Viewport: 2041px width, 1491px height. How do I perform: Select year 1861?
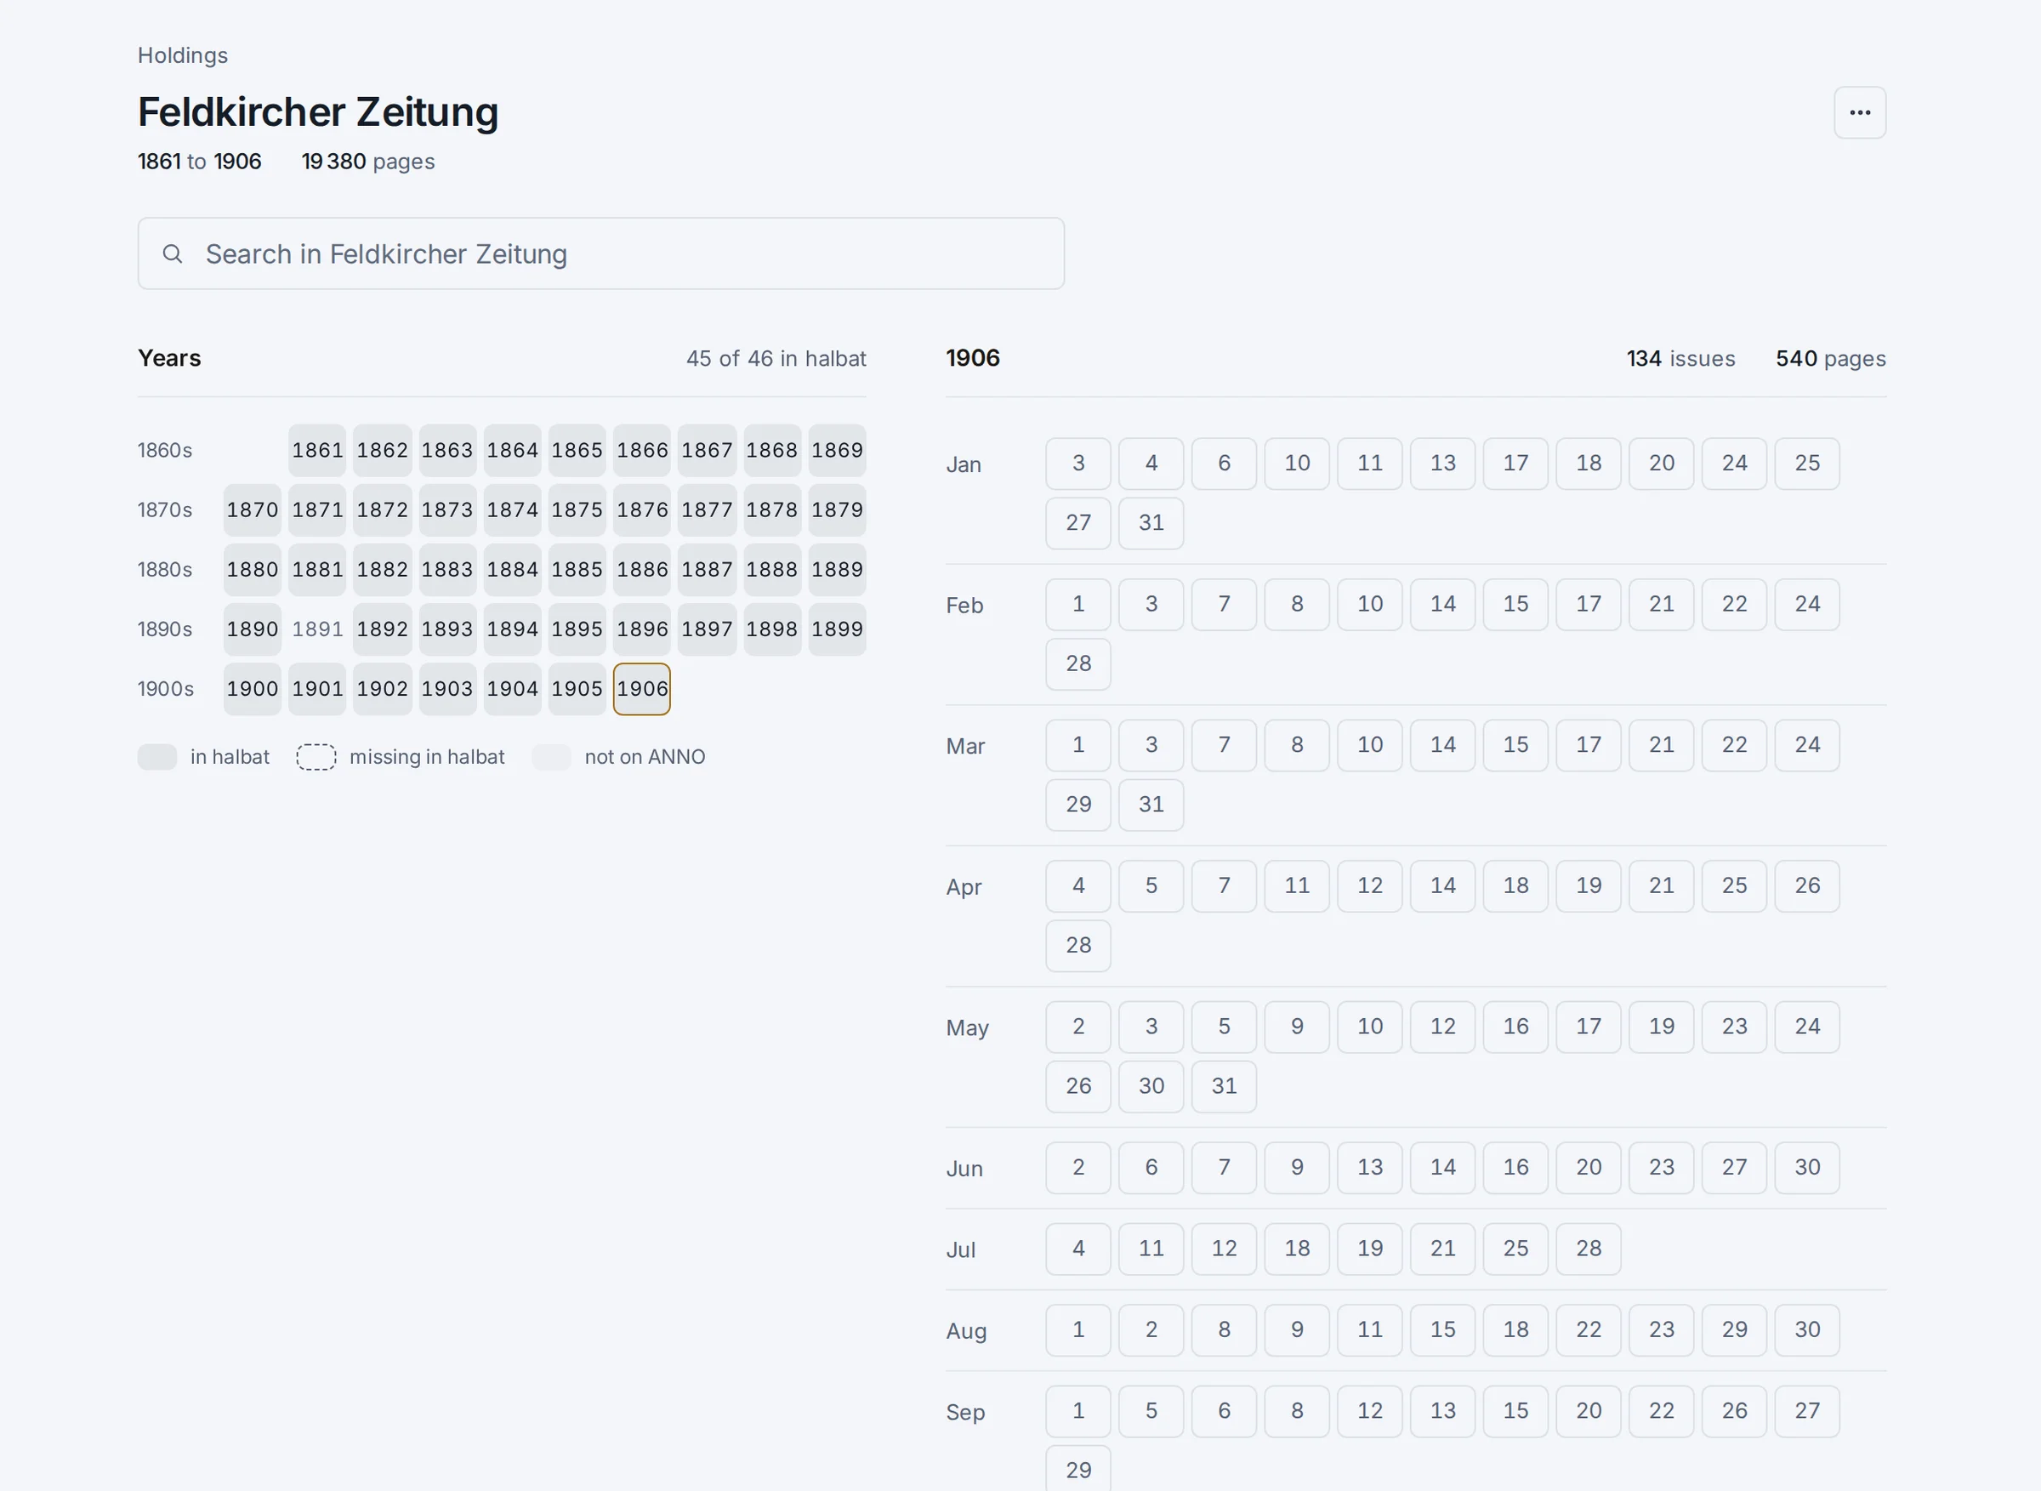317,451
